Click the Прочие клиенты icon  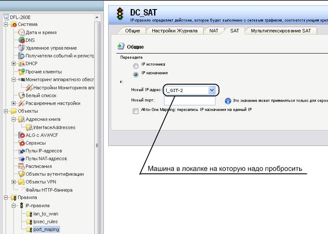(x=22, y=72)
